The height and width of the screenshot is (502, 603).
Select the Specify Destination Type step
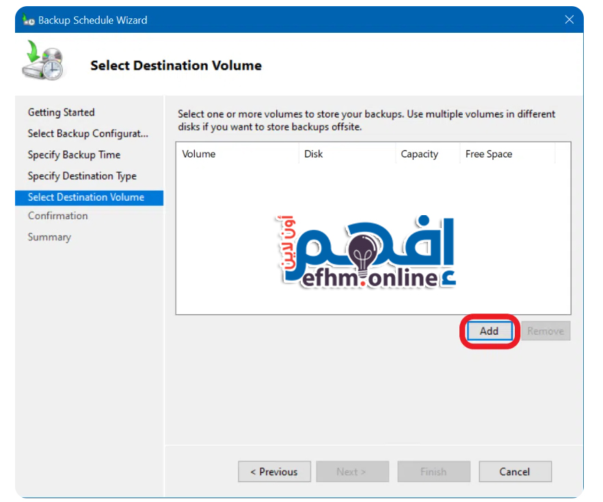pyautogui.click(x=82, y=176)
